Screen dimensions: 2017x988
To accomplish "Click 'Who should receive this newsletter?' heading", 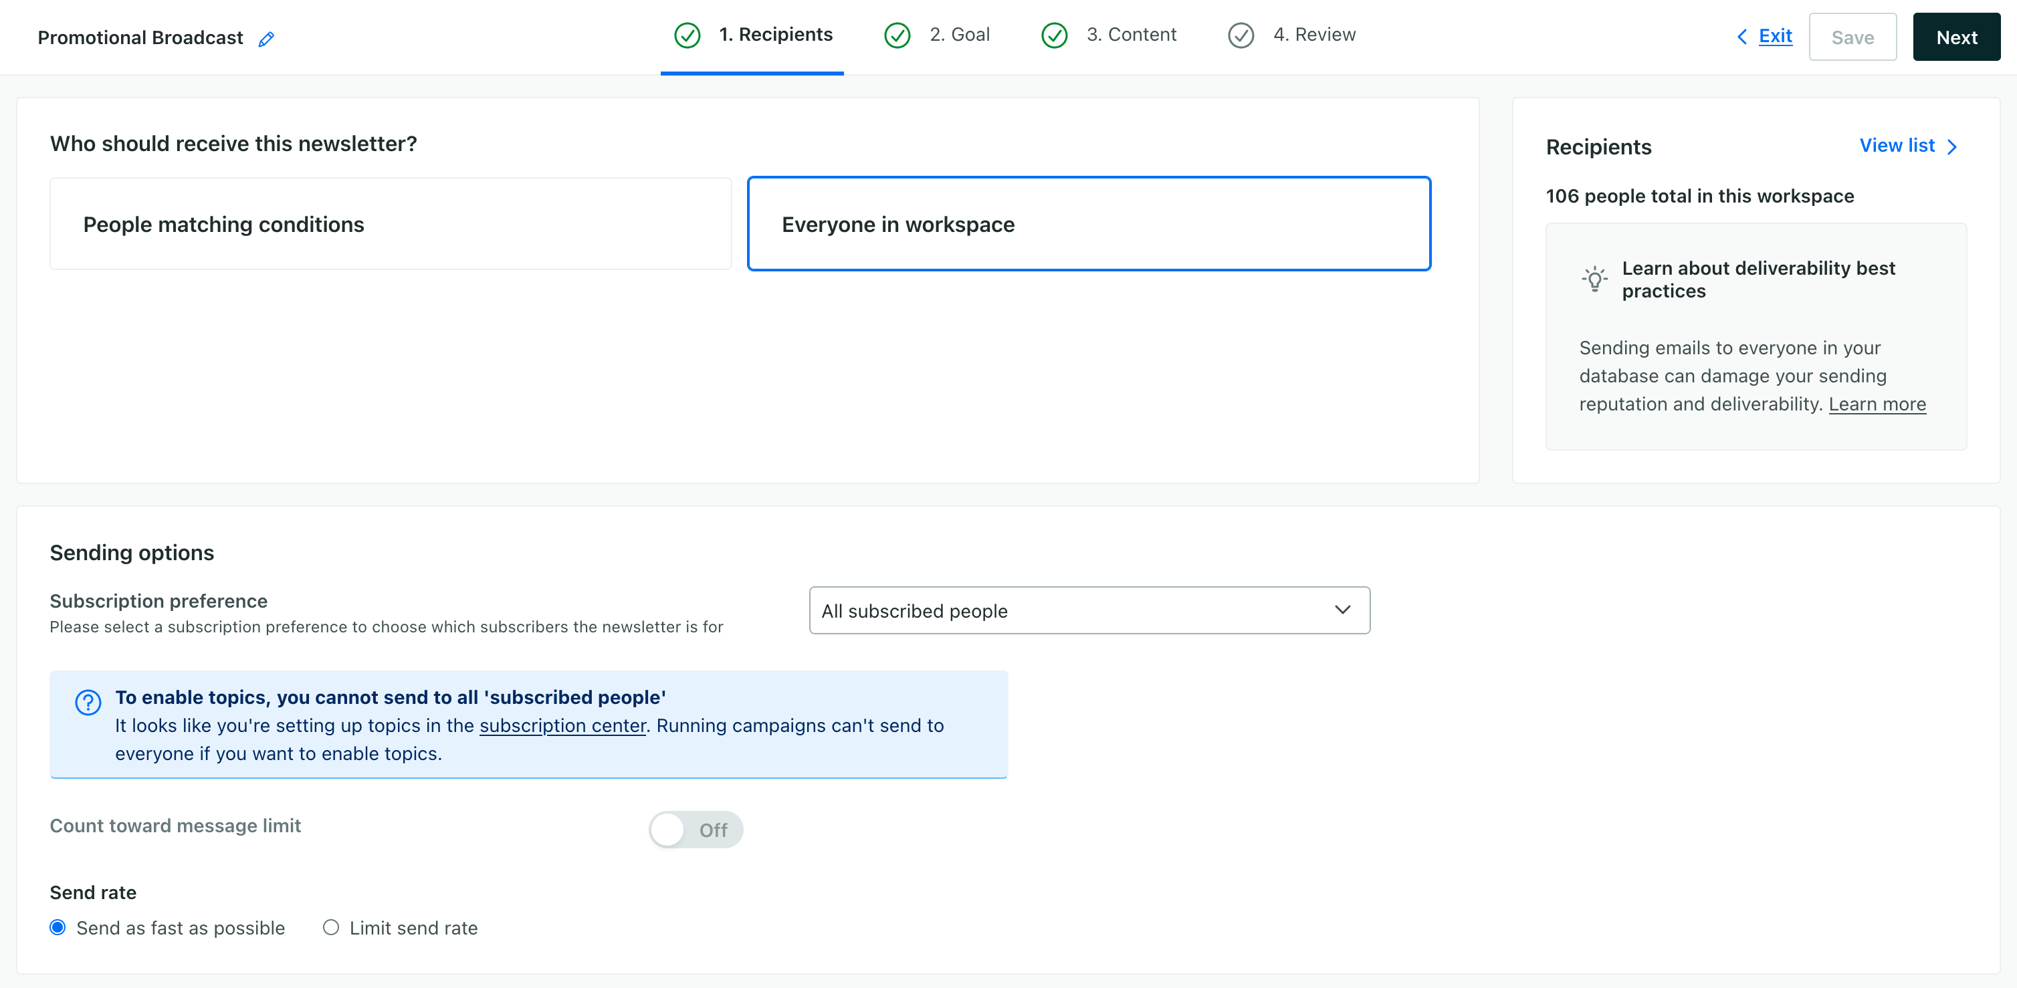I will pyautogui.click(x=233, y=144).
